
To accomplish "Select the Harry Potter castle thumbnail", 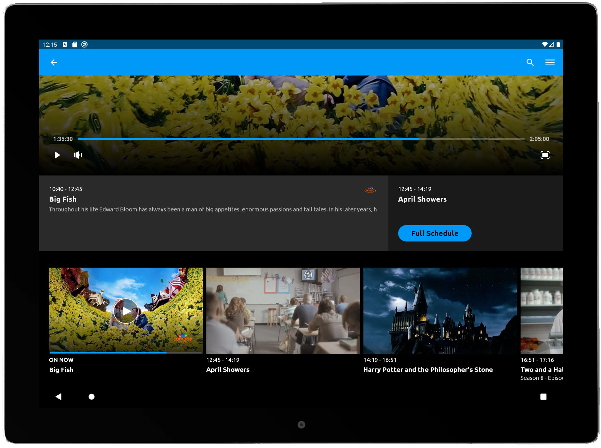I will pyautogui.click(x=440, y=311).
